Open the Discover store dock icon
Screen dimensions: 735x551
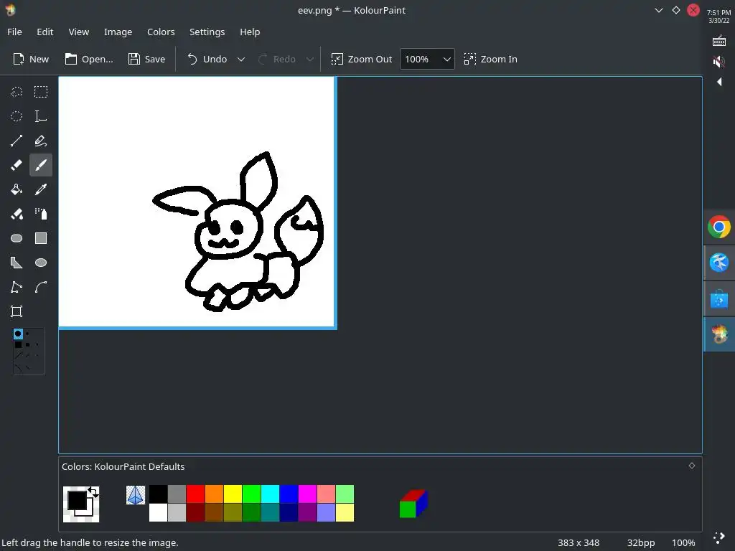pos(719,299)
